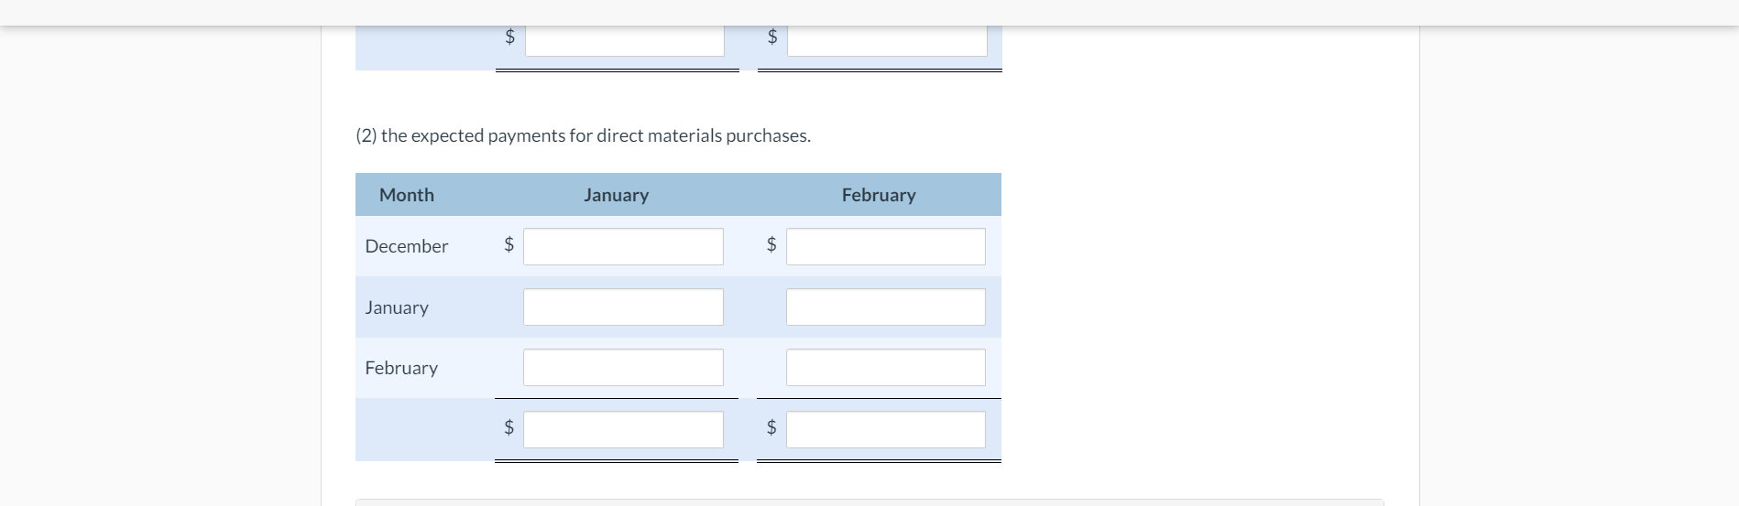The width and height of the screenshot is (1739, 506).
Task: Click the February column header
Action: point(878,195)
